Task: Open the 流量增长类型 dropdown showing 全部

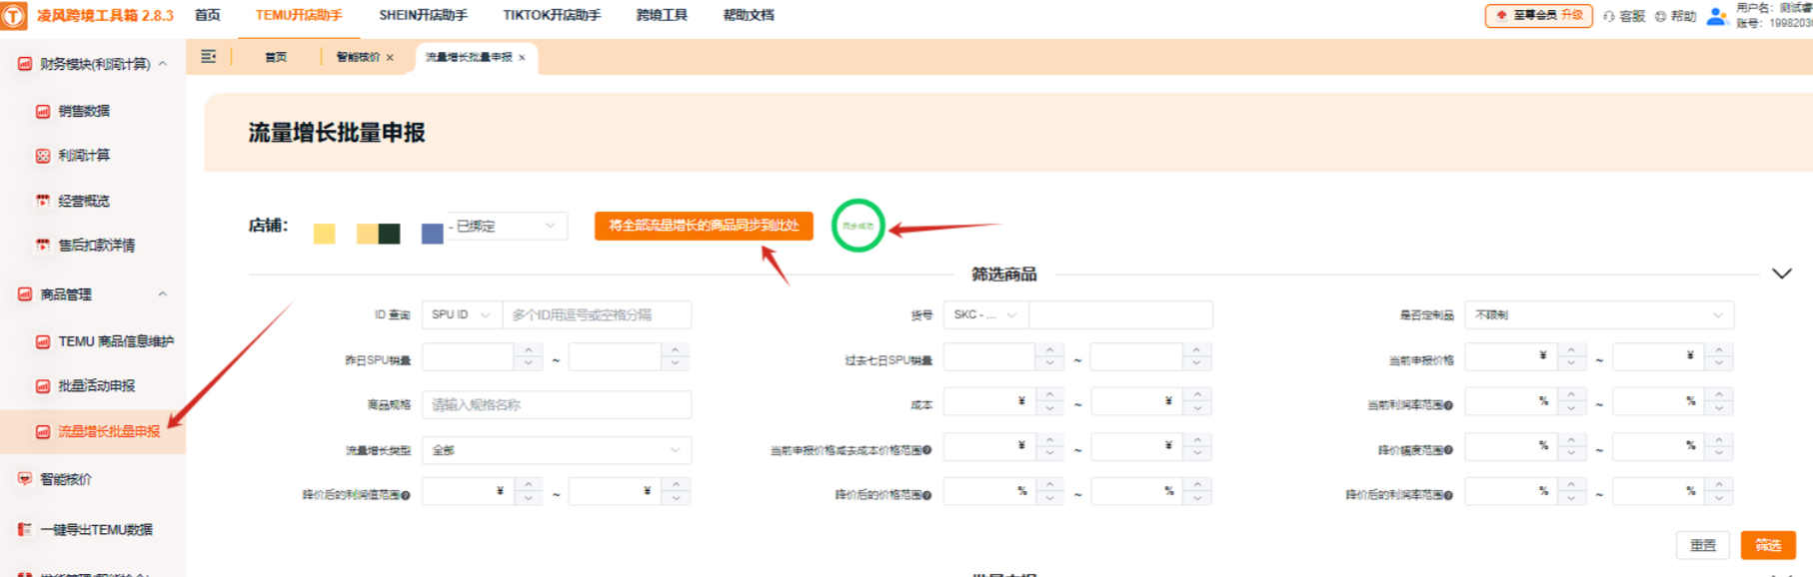Action: [x=557, y=450]
